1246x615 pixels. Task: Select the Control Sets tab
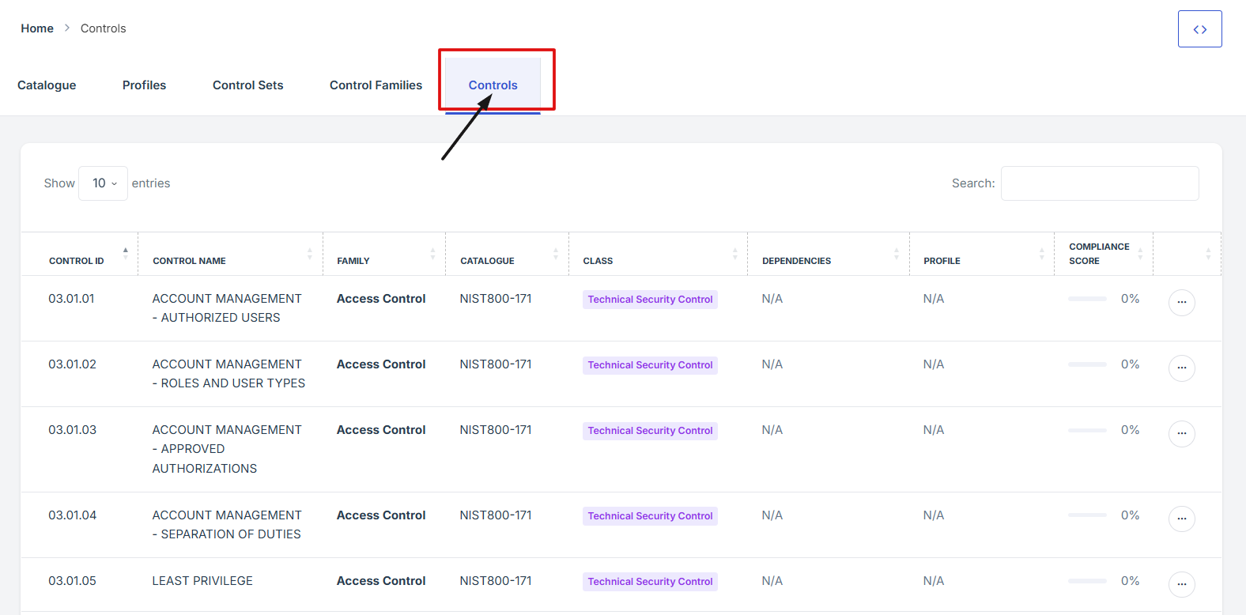point(247,85)
